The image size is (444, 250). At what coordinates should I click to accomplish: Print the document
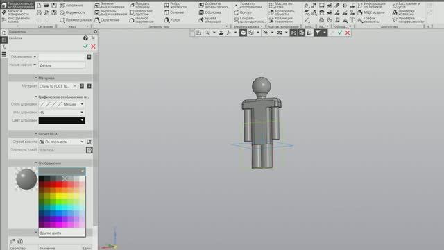39,12
